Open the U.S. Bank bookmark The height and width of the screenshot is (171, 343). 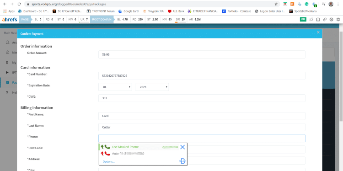click(x=176, y=11)
